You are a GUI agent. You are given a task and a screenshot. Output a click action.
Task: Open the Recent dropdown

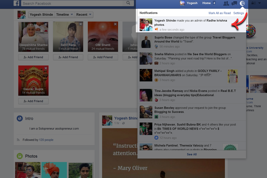point(84,15)
